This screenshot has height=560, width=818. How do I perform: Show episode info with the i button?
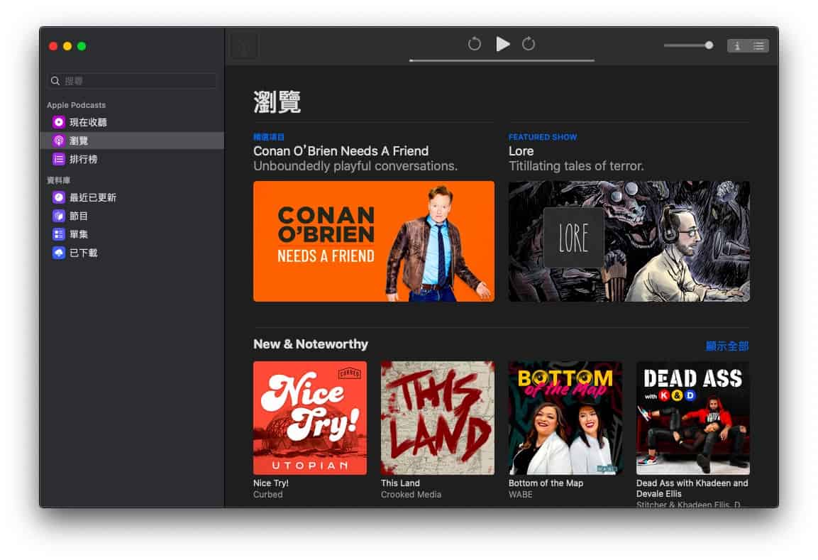tap(737, 46)
